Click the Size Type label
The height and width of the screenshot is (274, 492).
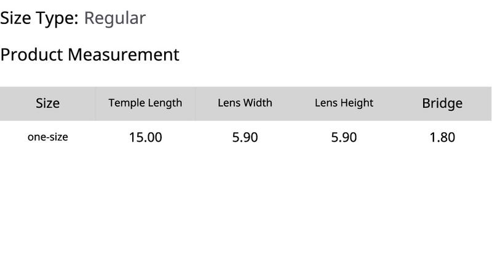click(39, 18)
